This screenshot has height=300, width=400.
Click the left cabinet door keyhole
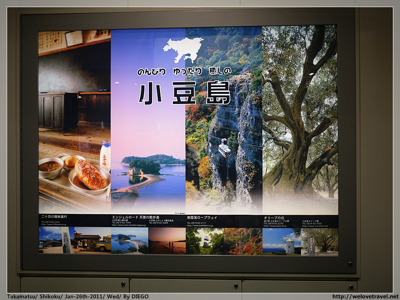[x=123, y=284]
